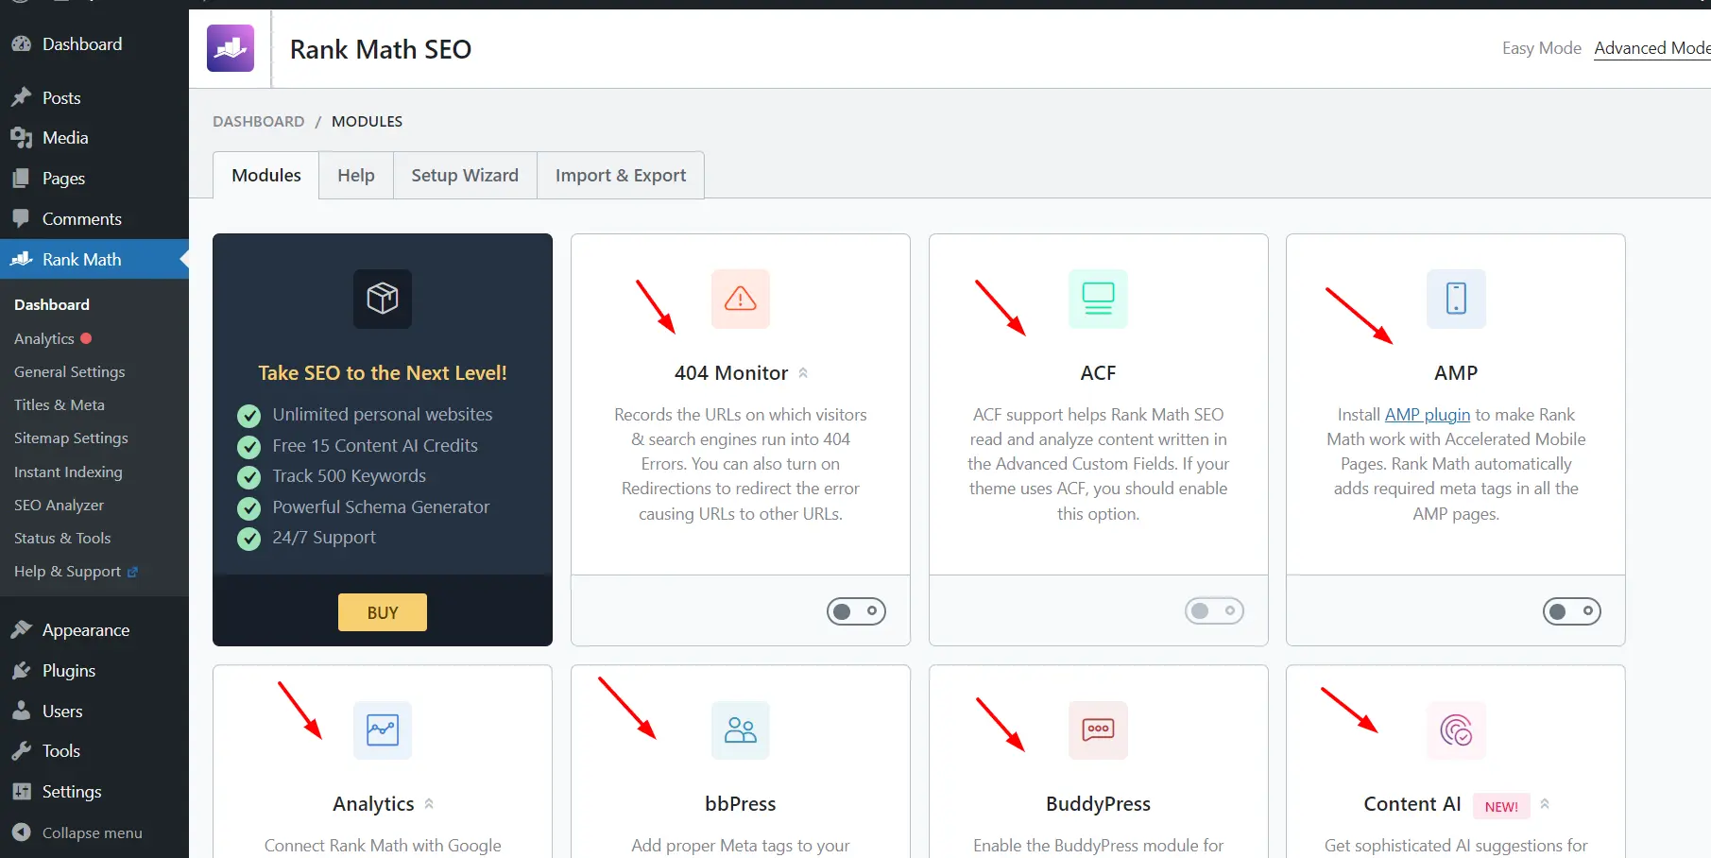
Task: Click the Rank Math sidebar icon
Action: (x=21, y=259)
